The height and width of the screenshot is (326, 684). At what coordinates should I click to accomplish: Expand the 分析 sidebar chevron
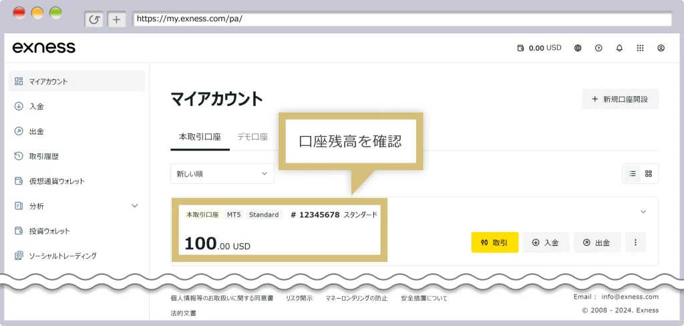point(135,206)
